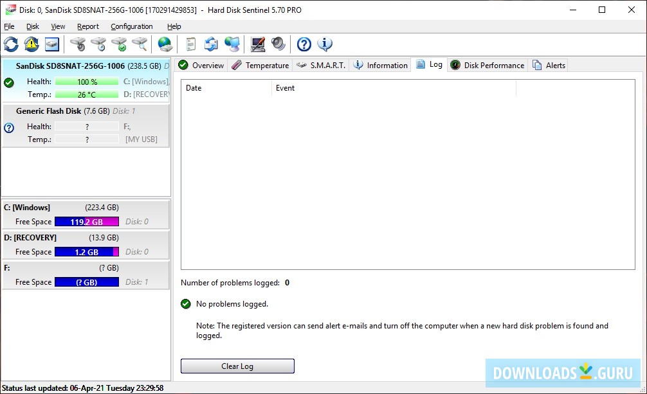Click the [MY USB] volume label
This screenshot has width=647, height=394.
tap(141, 139)
